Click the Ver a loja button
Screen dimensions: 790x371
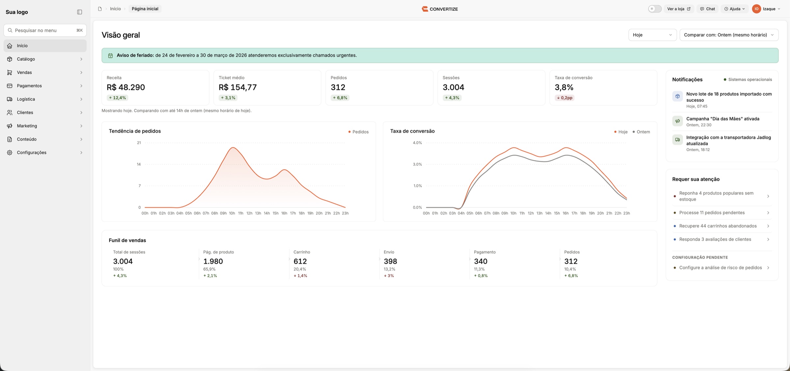coord(679,9)
